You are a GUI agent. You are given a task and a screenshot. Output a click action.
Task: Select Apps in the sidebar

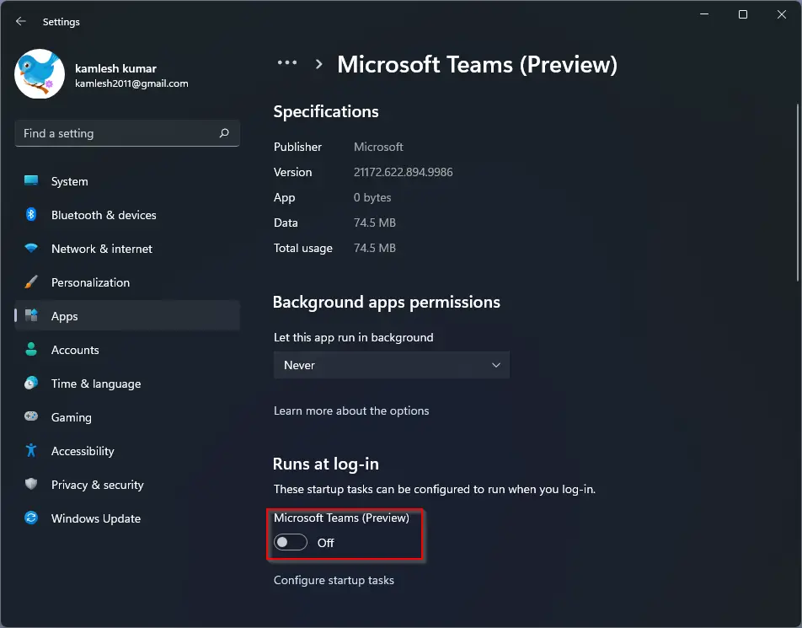pos(127,316)
